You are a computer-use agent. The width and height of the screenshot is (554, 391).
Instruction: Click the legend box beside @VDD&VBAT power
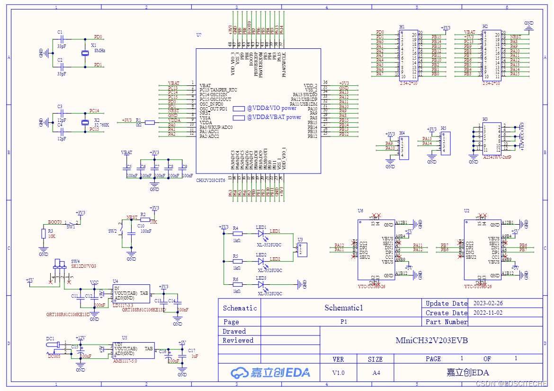coord(239,118)
